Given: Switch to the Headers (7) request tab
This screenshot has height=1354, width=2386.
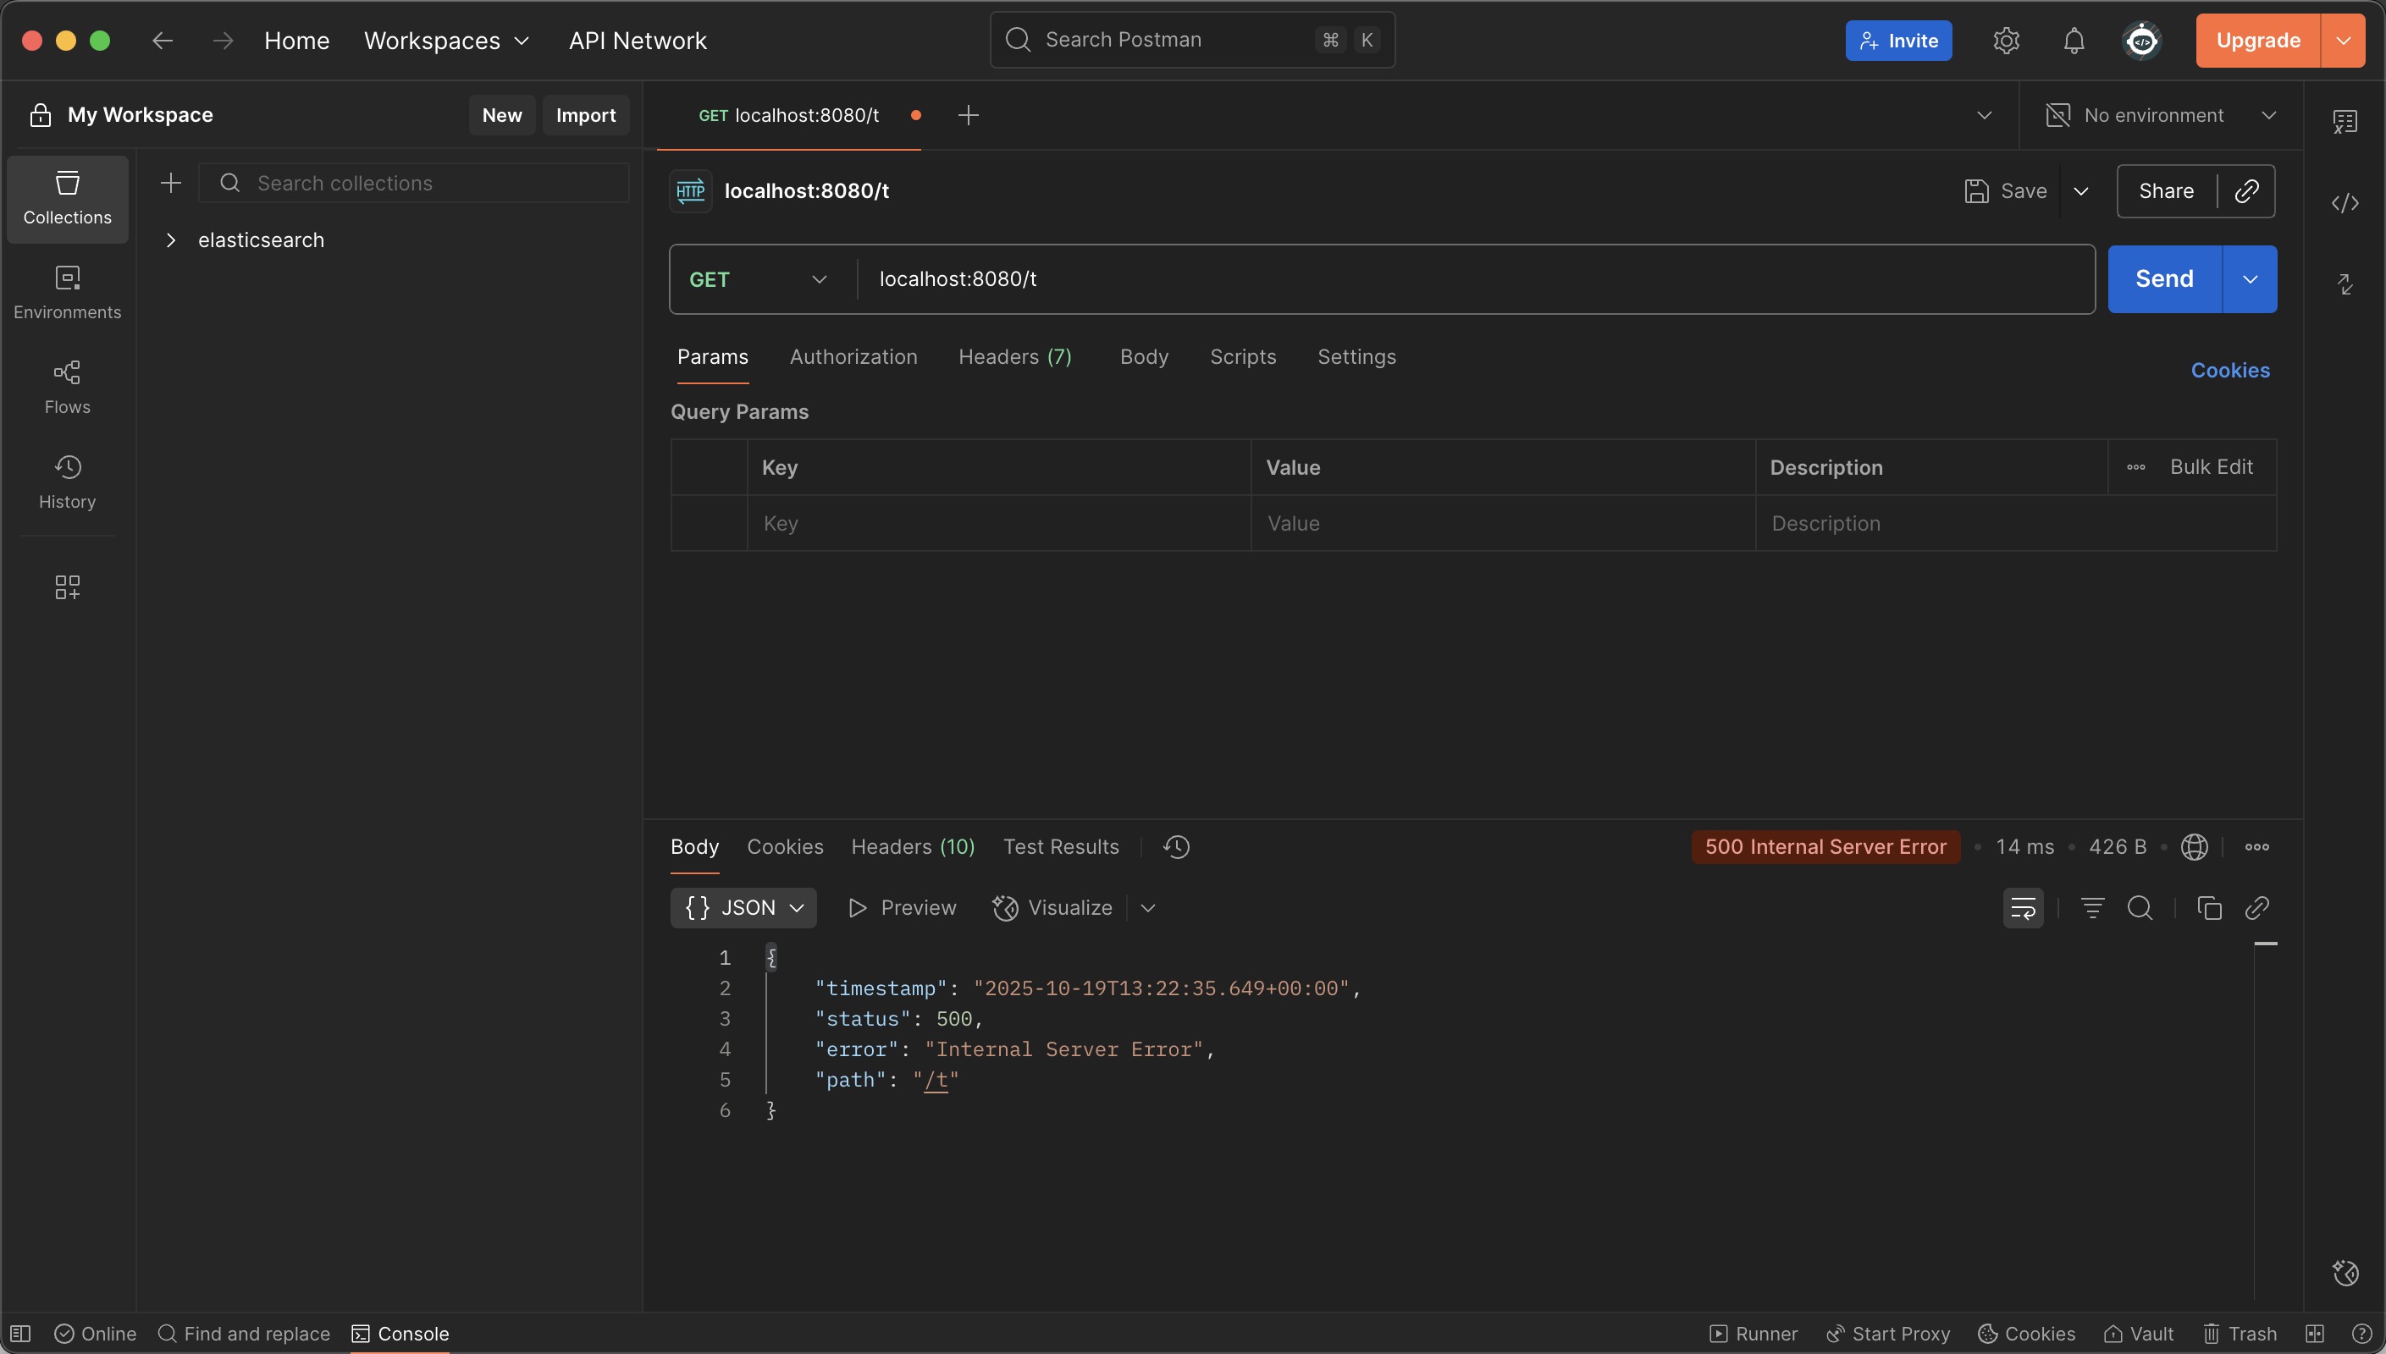Looking at the screenshot, I should click(1014, 357).
